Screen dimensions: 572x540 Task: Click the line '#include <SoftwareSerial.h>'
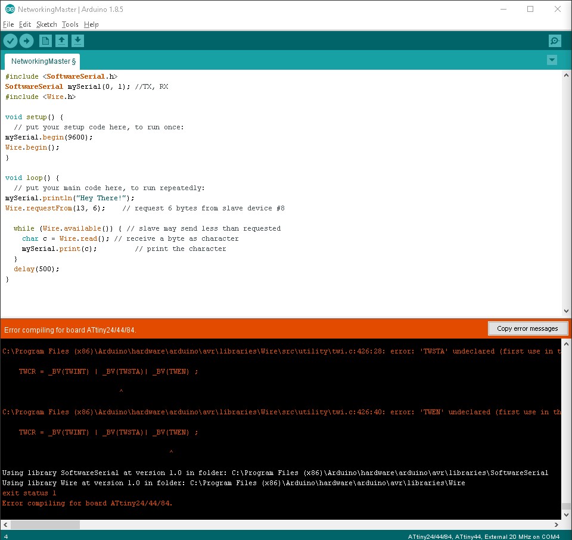pos(61,77)
